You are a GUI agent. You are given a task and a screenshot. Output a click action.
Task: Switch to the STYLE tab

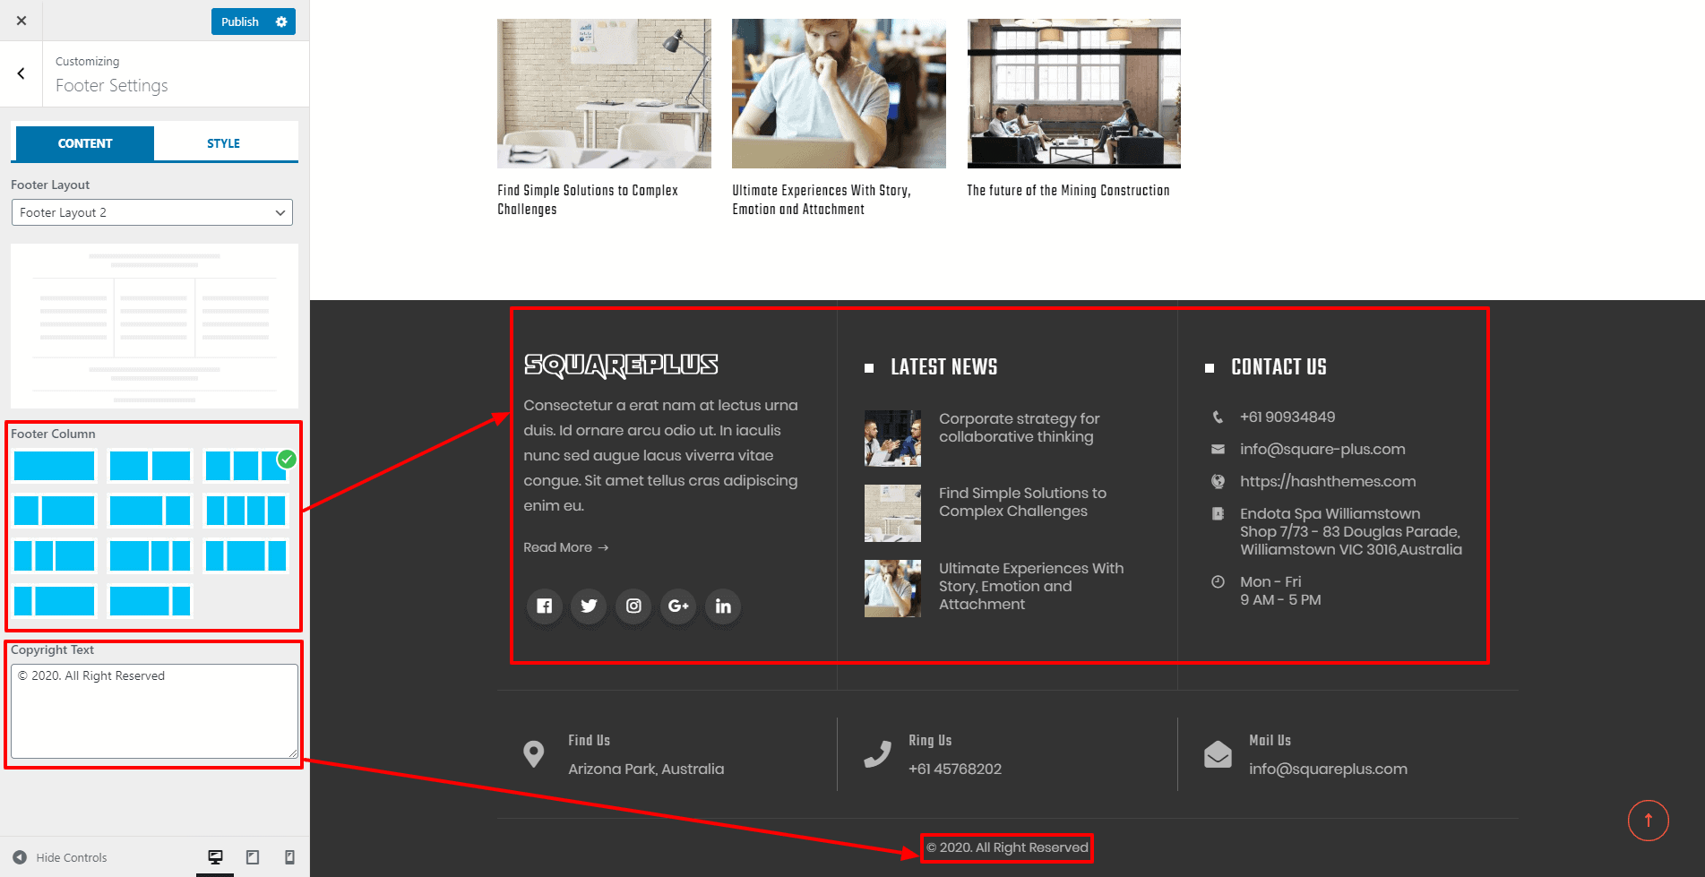point(224,143)
